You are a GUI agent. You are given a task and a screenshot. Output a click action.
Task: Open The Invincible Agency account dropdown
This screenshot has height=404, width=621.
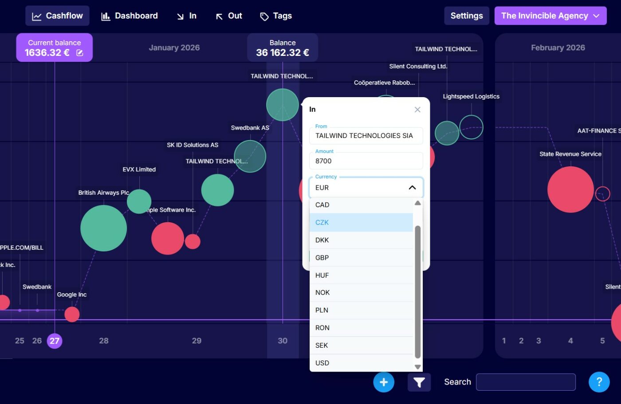tap(550, 16)
